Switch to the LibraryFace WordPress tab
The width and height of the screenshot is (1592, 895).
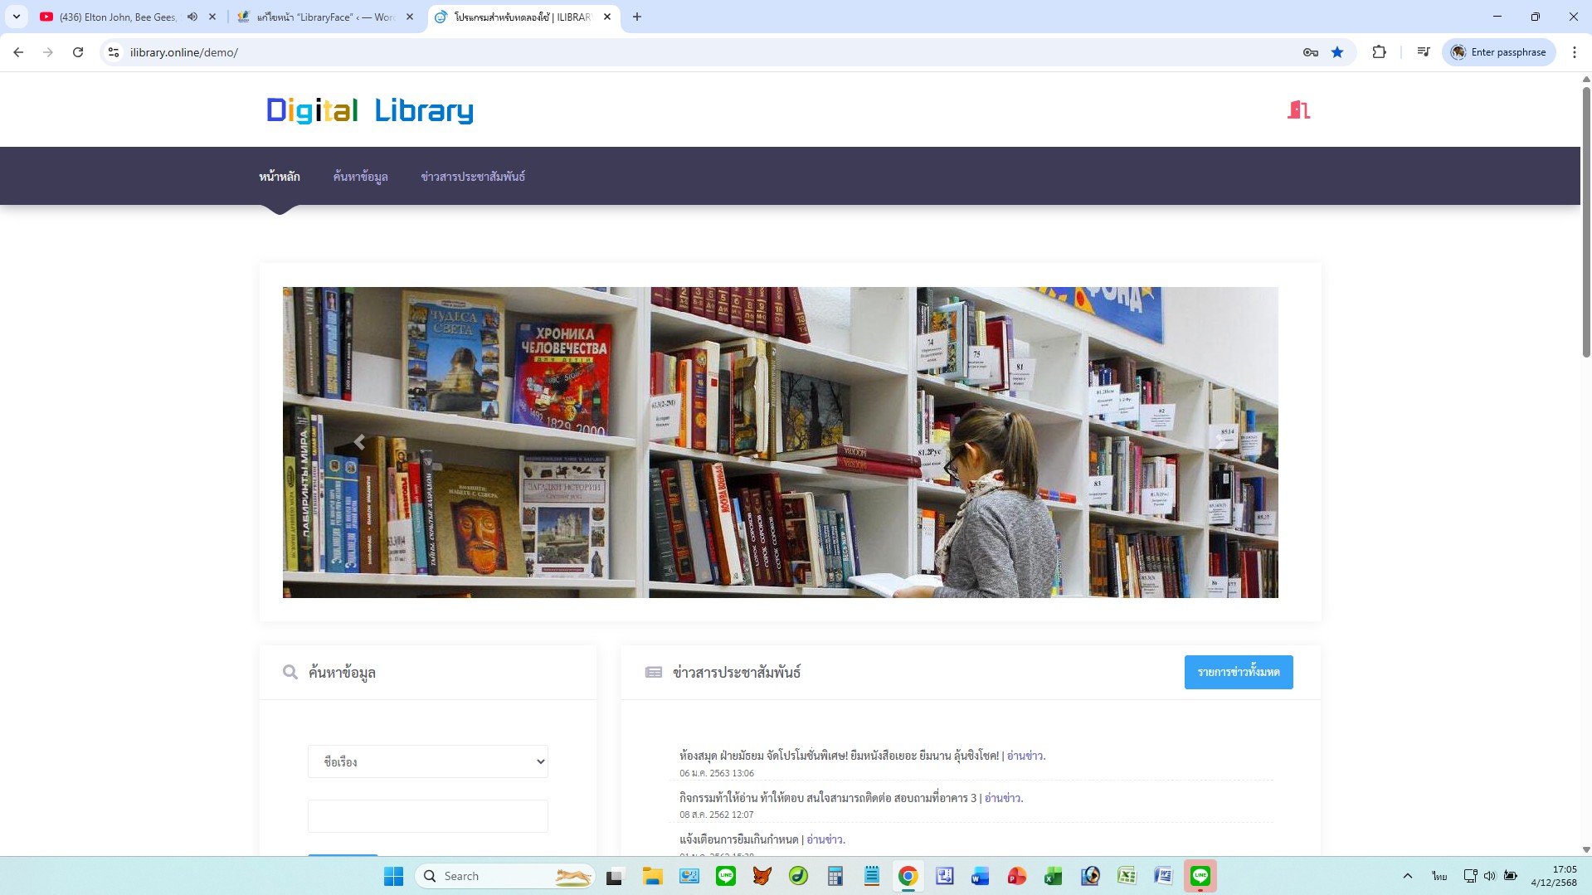(x=324, y=17)
